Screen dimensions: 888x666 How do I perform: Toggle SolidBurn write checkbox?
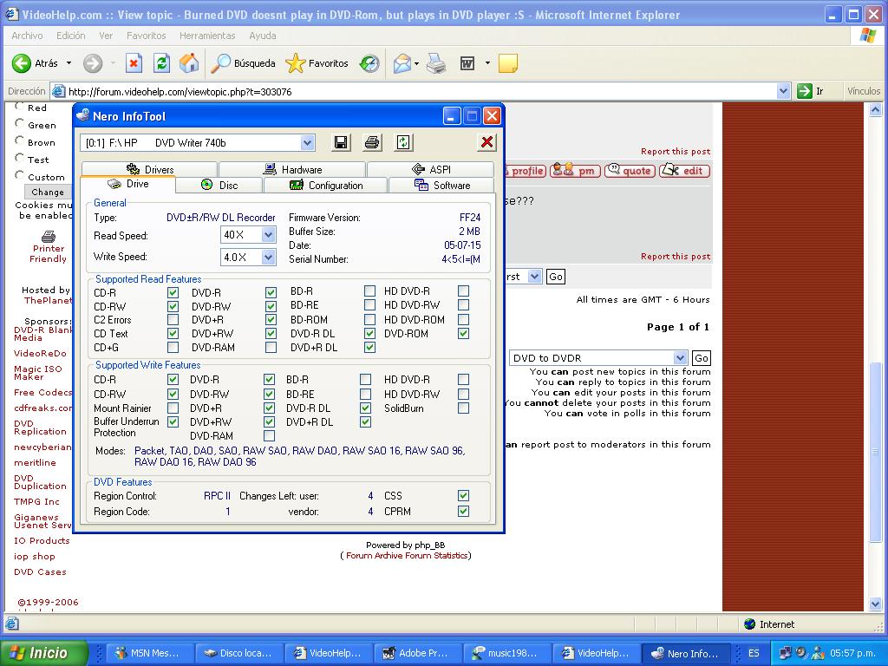pos(463,408)
